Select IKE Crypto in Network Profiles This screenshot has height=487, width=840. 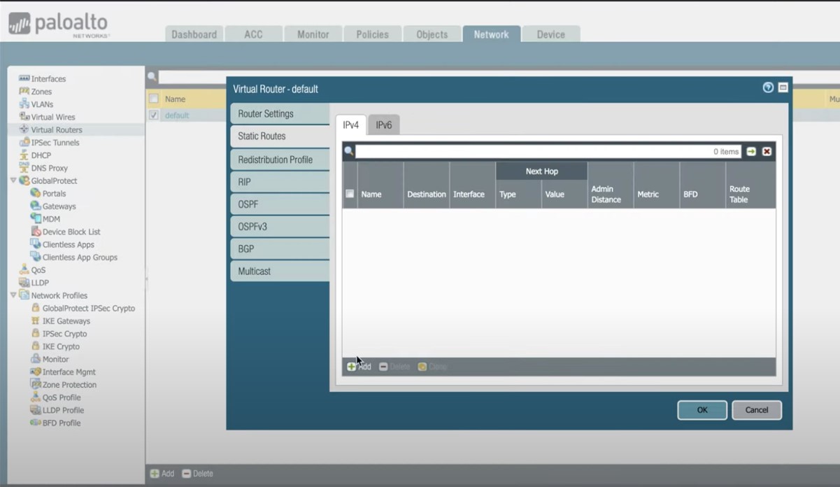pyautogui.click(x=61, y=346)
